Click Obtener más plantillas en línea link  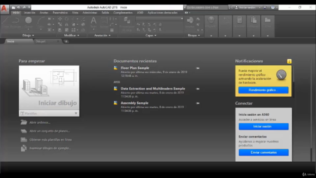(50, 139)
